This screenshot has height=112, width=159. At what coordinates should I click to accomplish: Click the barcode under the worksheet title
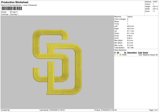click(x=12, y=8)
